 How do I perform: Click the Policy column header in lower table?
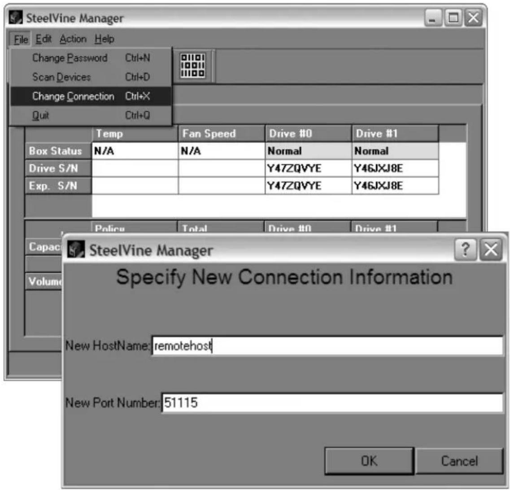(x=134, y=227)
